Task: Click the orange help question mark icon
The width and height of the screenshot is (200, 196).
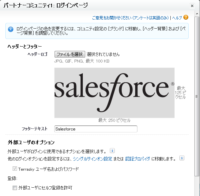Action: [x=186, y=17]
